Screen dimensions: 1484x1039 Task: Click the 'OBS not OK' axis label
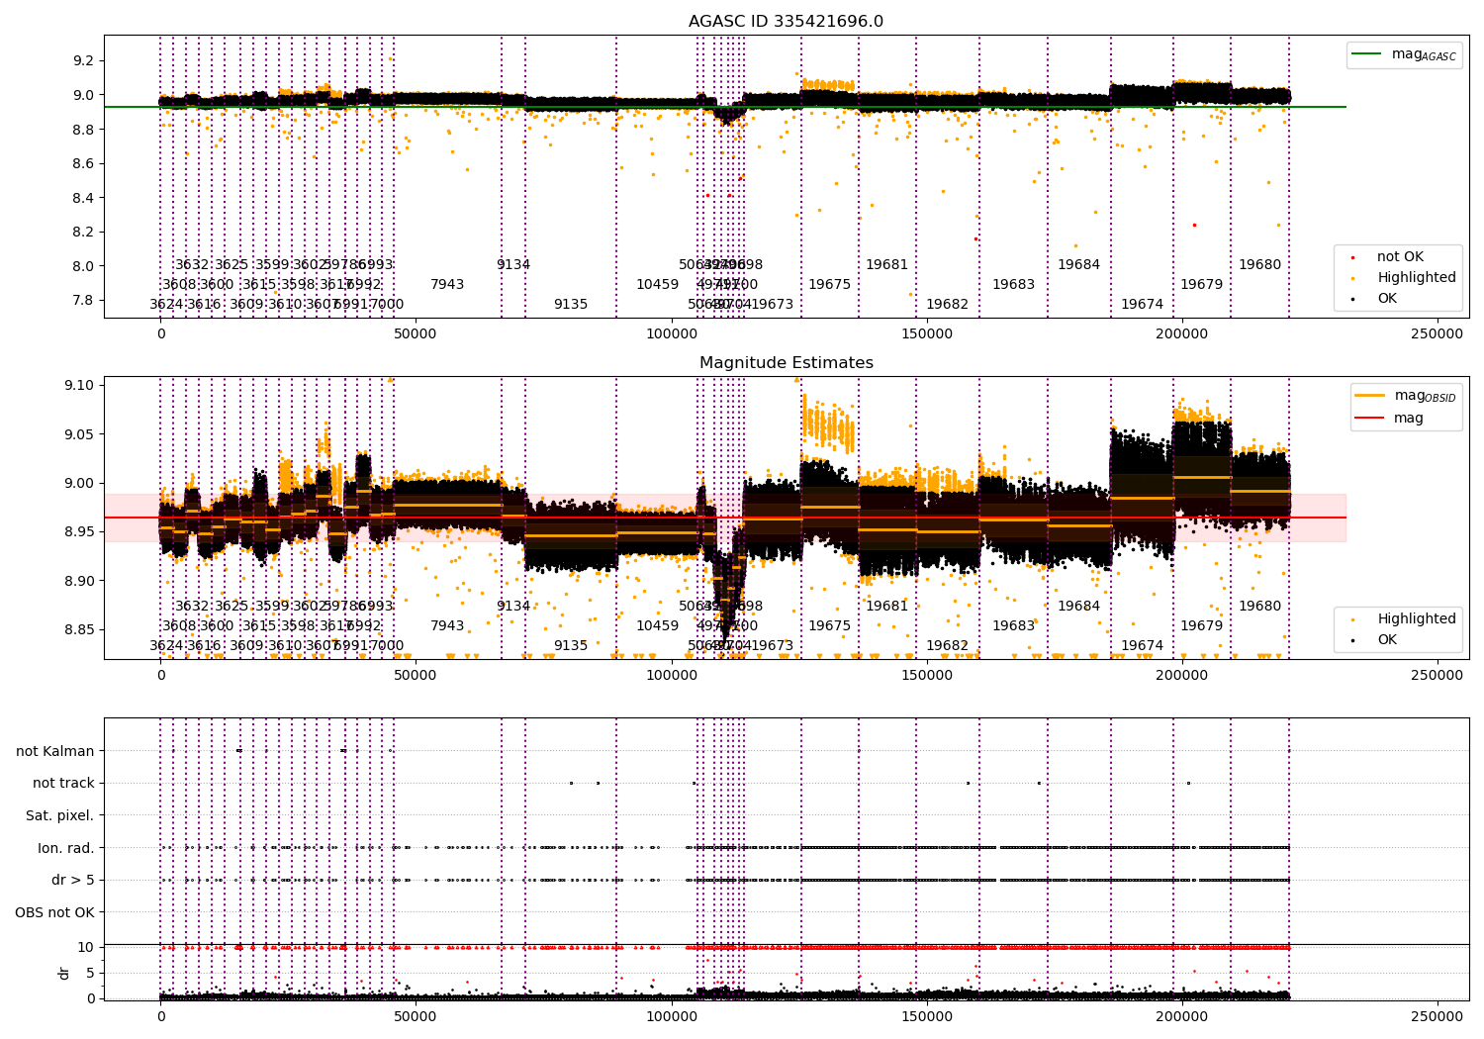pos(55,913)
